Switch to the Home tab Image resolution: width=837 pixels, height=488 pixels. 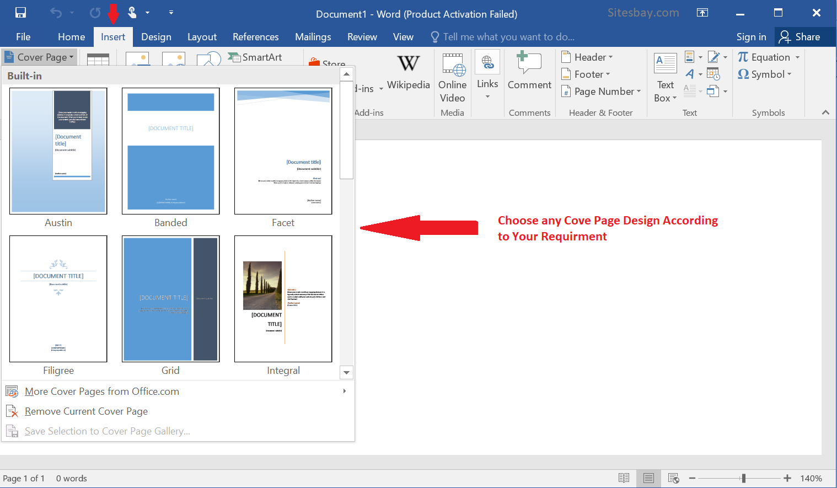pos(72,37)
